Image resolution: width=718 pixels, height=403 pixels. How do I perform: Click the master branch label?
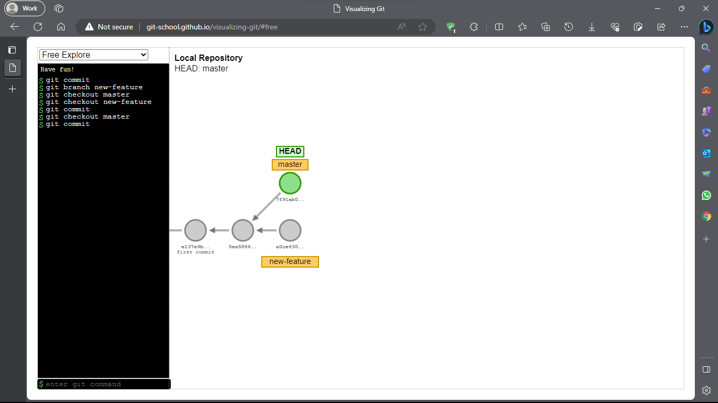[x=290, y=164]
